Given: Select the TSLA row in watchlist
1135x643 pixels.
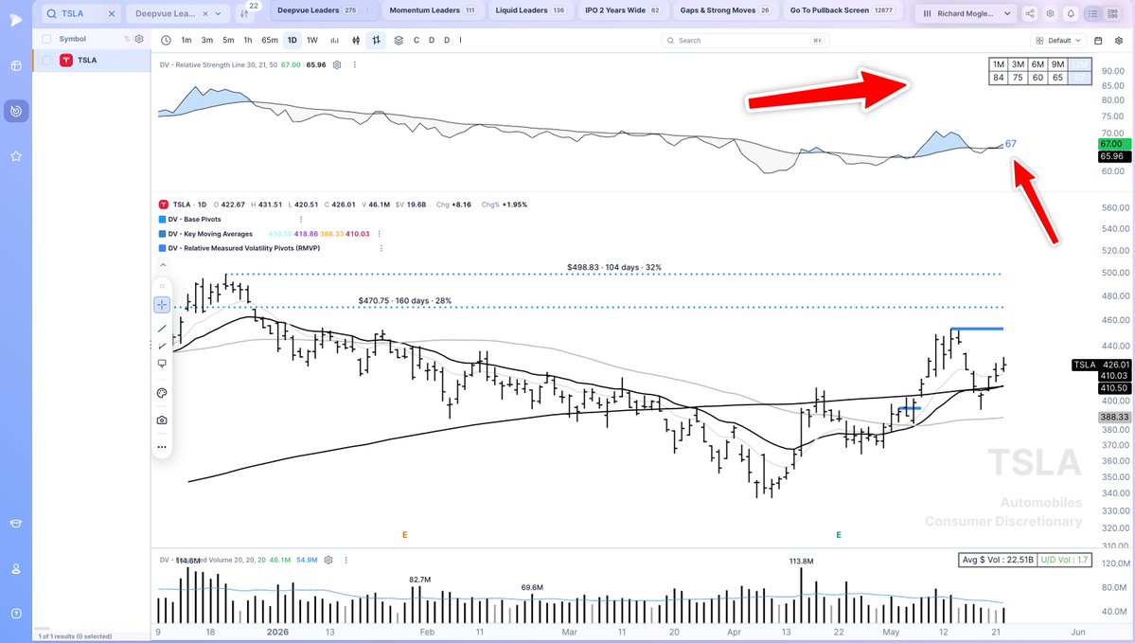Looking at the screenshot, I should point(91,60).
